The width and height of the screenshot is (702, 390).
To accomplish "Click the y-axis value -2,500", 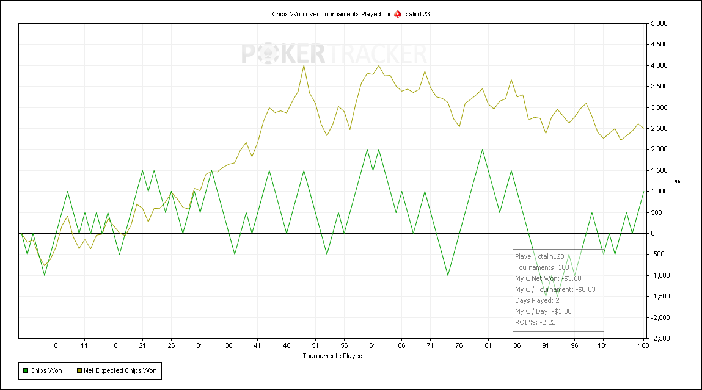I will (x=660, y=338).
